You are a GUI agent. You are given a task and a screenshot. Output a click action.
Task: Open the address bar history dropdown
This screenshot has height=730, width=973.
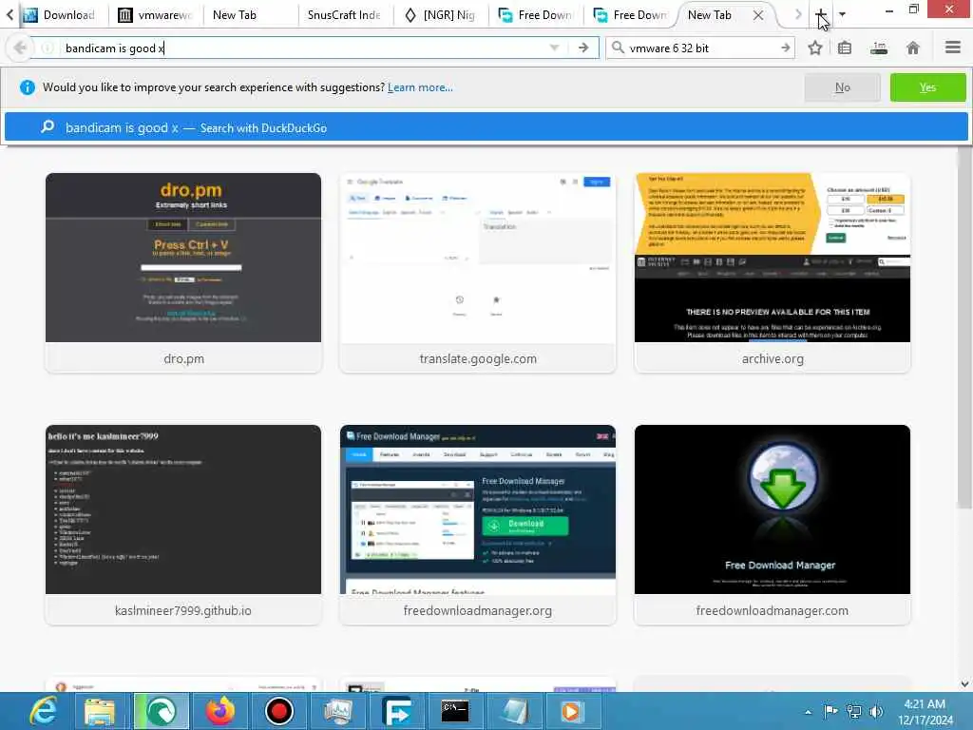pyautogui.click(x=554, y=48)
